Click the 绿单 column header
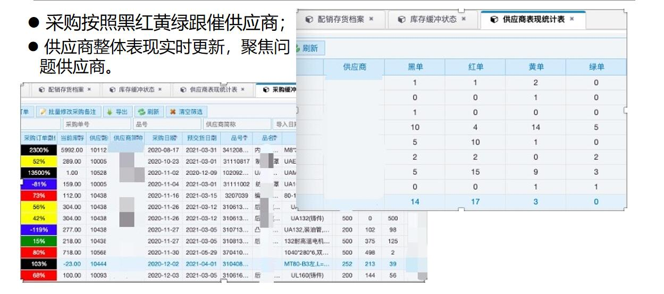664x294 pixels. click(x=596, y=67)
